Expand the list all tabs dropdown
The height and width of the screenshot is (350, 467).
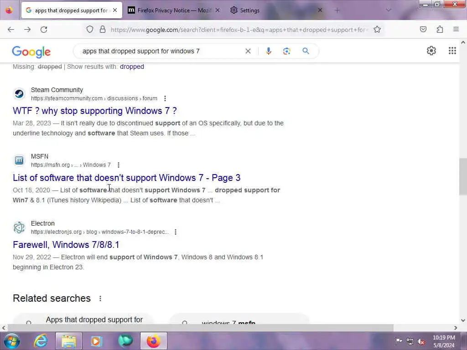(x=389, y=10)
